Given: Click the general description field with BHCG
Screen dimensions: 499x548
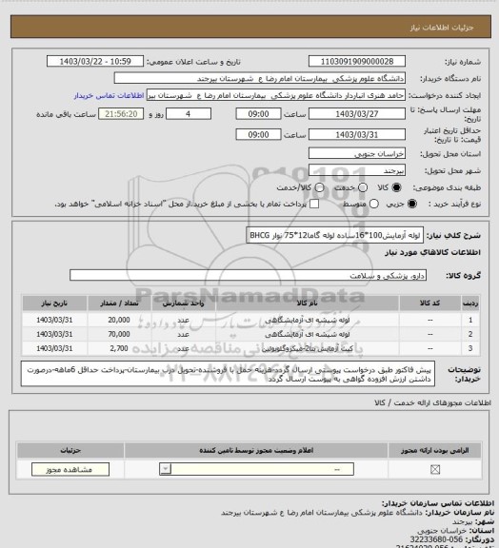Looking at the screenshot, I should 335,235.
